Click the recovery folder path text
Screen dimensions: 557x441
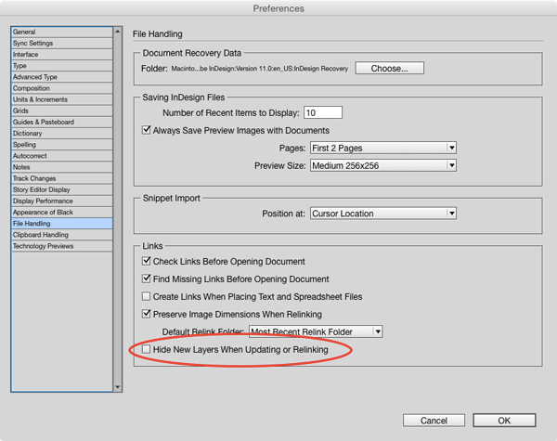(x=260, y=69)
